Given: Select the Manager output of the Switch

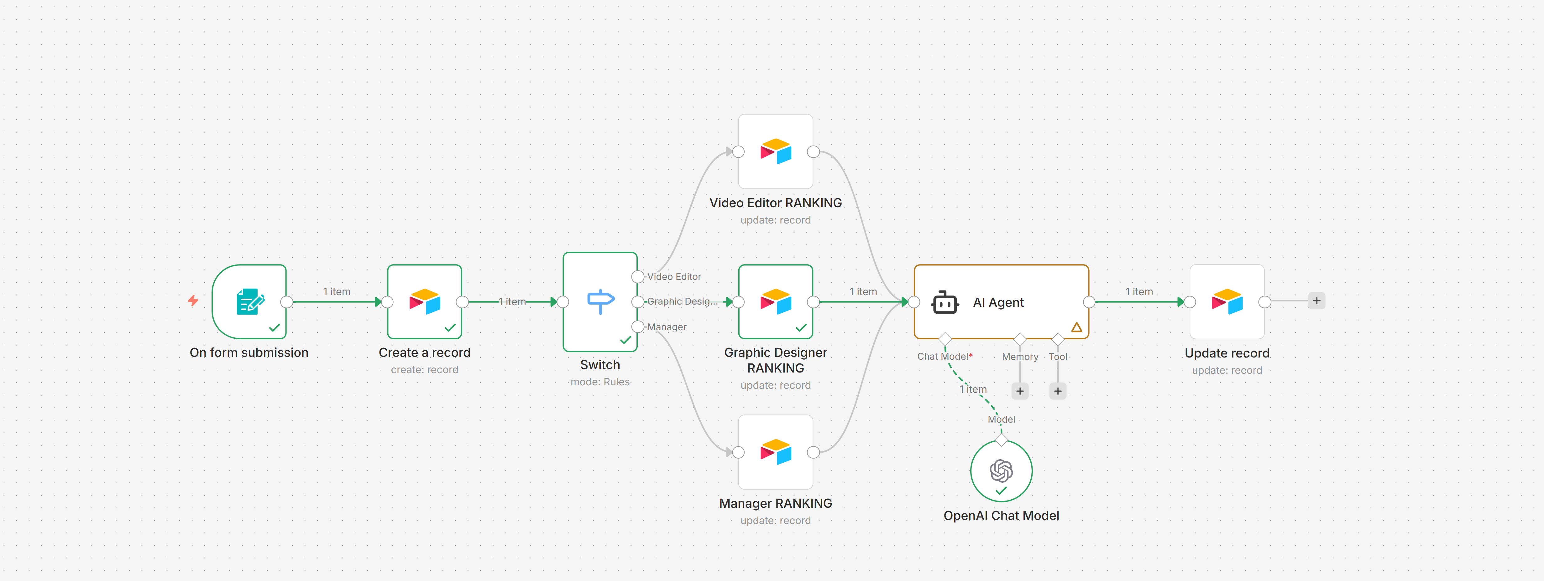Looking at the screenshot, I should pyautogui.click(x=637, y=327).
